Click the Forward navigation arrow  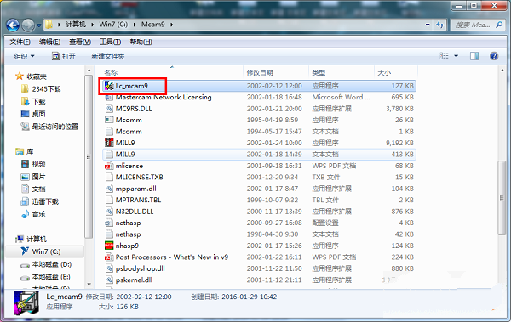click(28, 25)
